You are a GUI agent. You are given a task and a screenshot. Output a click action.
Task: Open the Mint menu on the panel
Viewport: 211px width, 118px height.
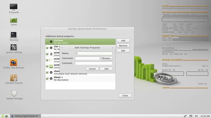pyautogui.click(x=3, y=116)
